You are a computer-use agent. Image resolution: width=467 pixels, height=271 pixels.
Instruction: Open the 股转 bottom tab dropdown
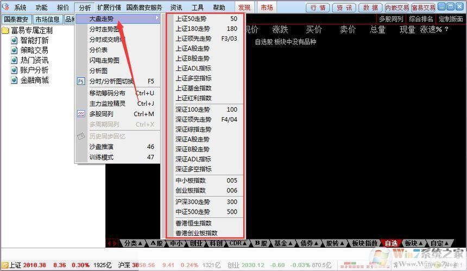tap(335, 243)
